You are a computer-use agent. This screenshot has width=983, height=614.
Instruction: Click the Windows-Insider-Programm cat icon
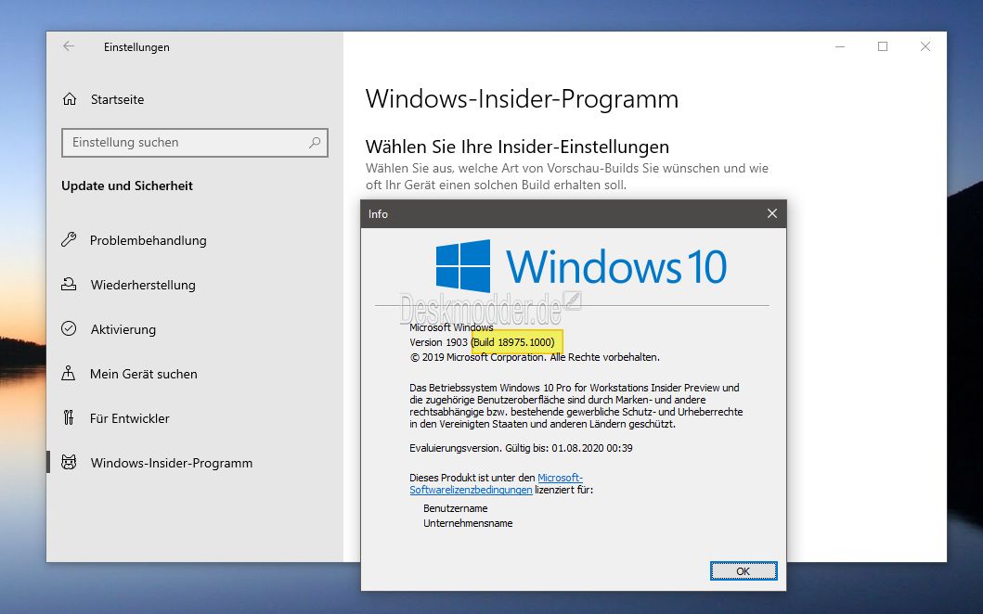tap(69, 463)
